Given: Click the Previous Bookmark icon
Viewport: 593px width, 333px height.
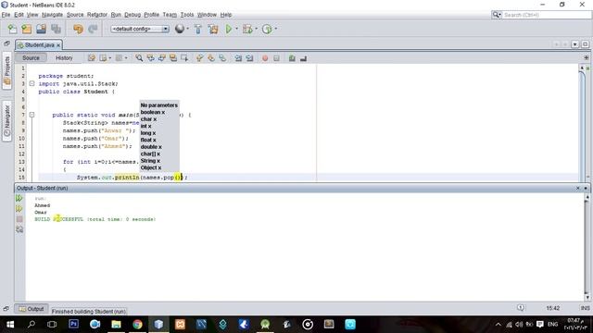Looking at the screenshot, I should coord(200,58).
